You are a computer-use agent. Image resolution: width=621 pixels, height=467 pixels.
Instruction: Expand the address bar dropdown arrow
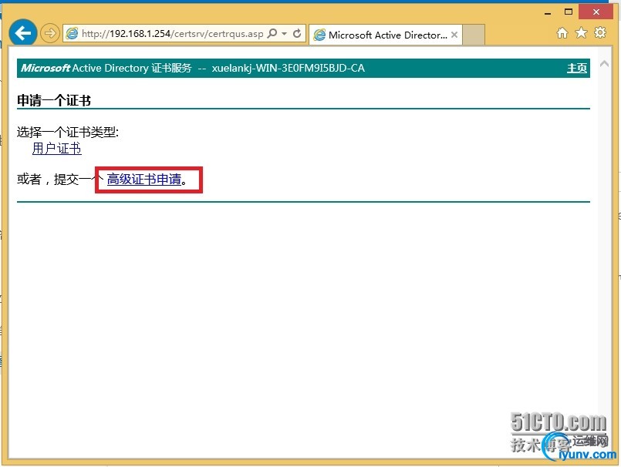click(285, 34)
